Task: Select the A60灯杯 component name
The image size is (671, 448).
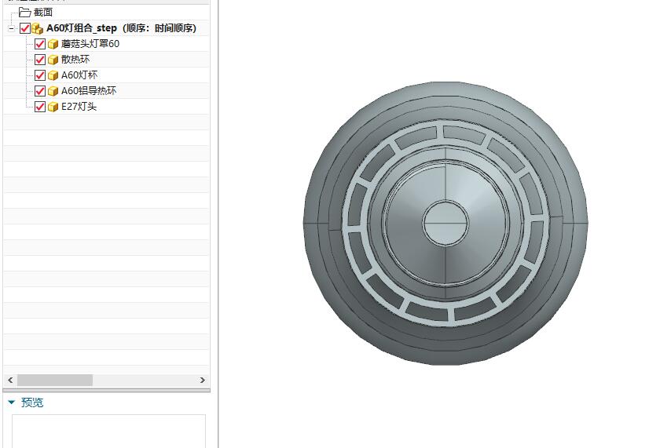Action: [x=79, y=75]
